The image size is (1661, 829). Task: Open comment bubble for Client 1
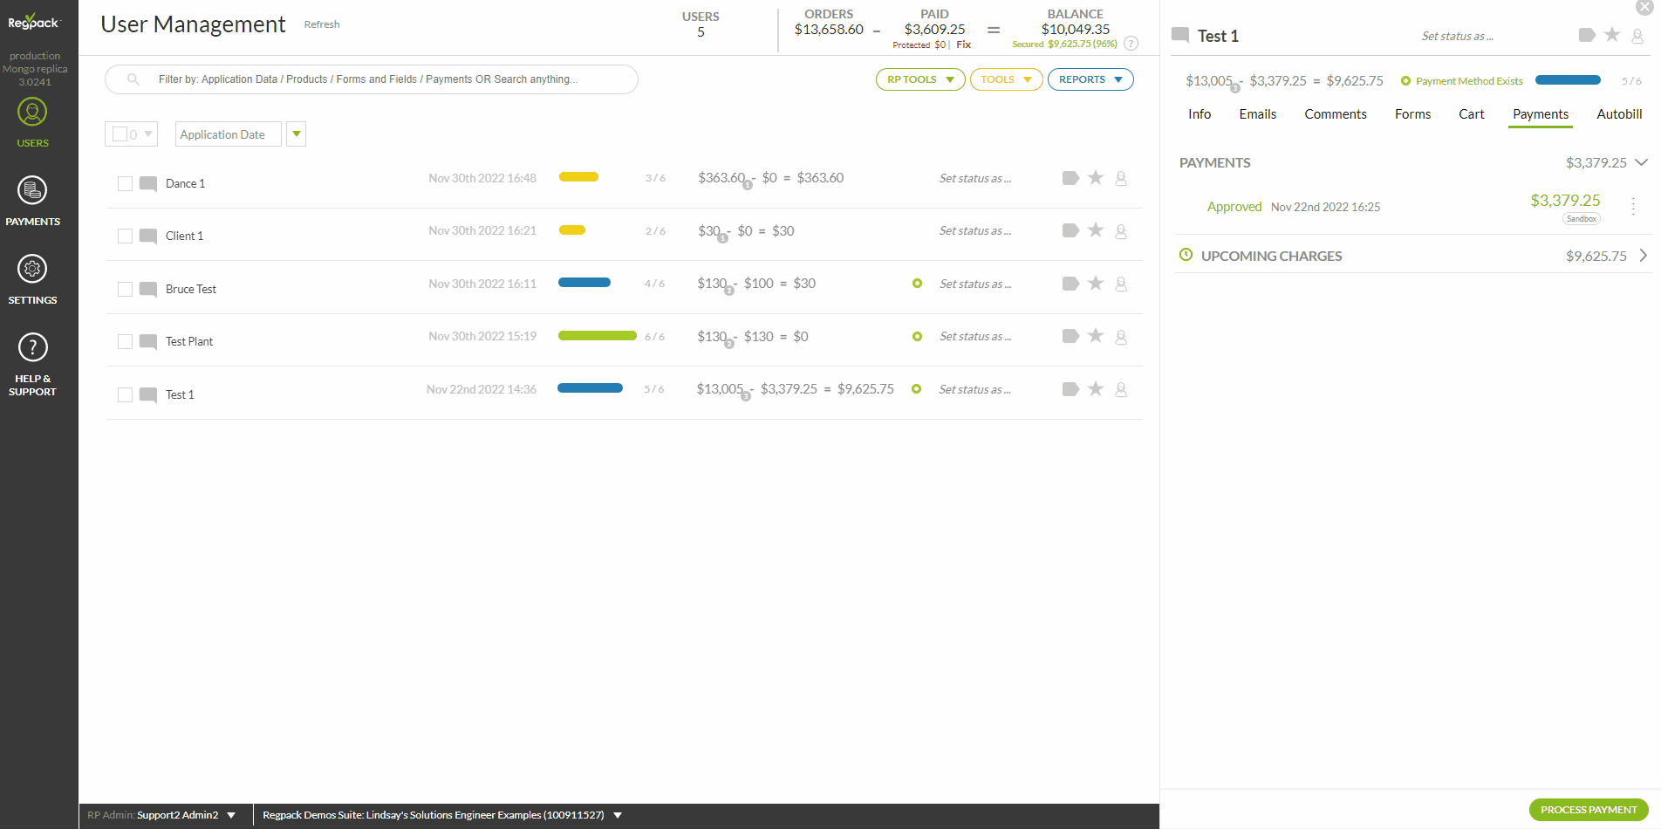[148, 236]
